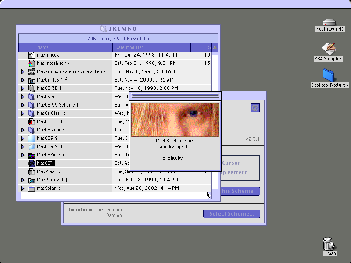Click the help question mark icon in Kaleidoscope
Screen dimensions: 351x263
(x=255, y=108)
